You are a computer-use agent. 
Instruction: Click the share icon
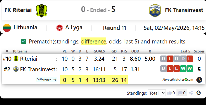tap(191, 93)
